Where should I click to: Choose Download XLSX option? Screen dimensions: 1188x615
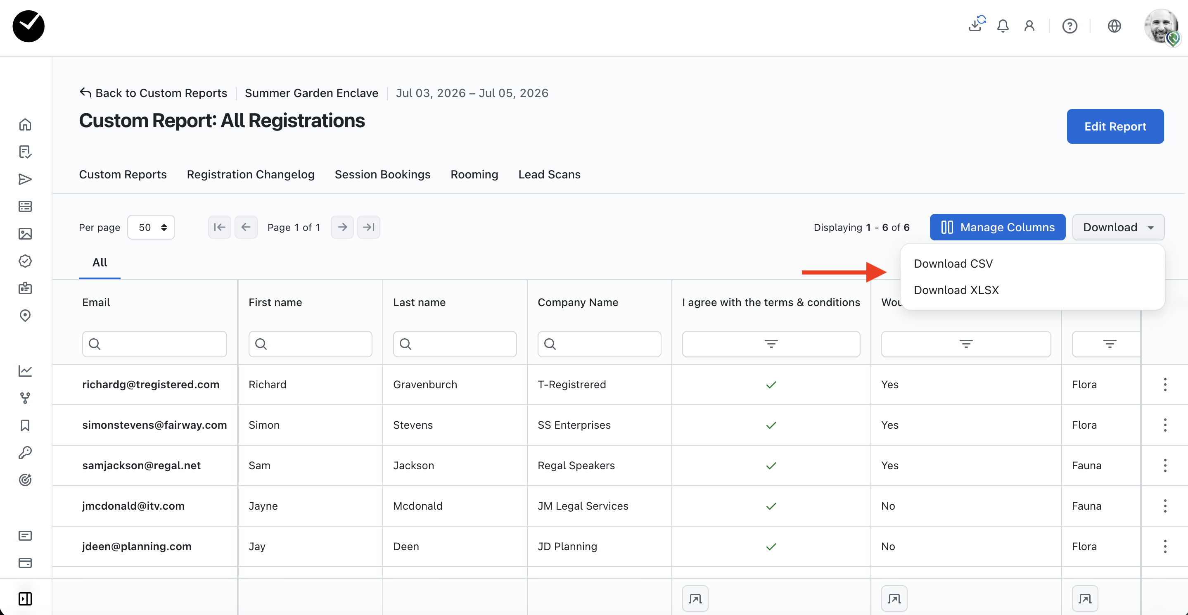click(956, 290)
